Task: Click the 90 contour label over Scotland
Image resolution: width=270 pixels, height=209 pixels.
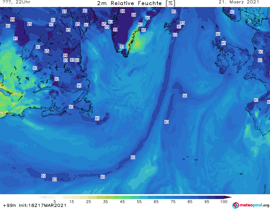Action: (223, 43)
